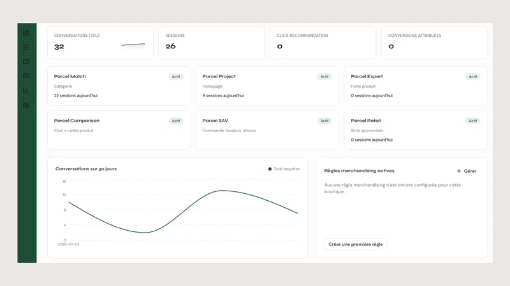Click the Chat + cartes produit label
The image size is (510, 286).
pyautogui.click(x=73, y=131)
